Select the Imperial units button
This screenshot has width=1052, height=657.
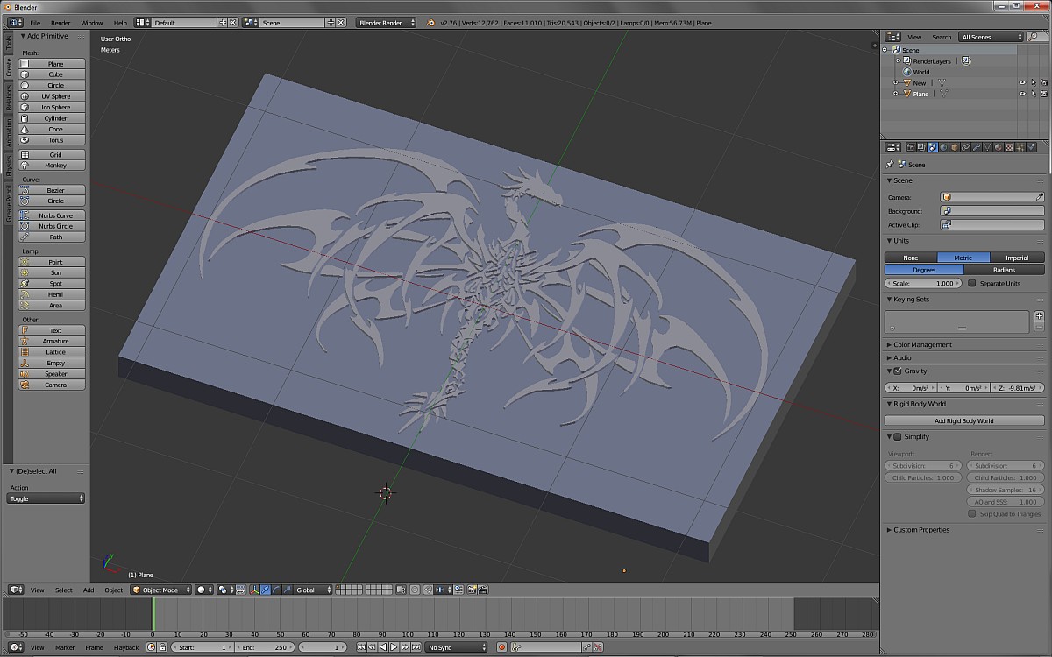(1017, 258)
